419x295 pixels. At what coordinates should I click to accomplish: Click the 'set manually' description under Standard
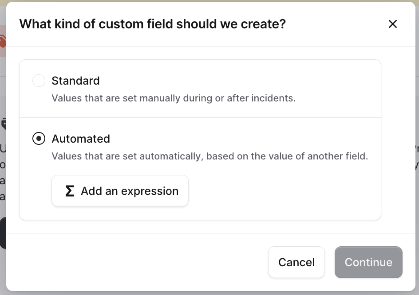point(174,98)
